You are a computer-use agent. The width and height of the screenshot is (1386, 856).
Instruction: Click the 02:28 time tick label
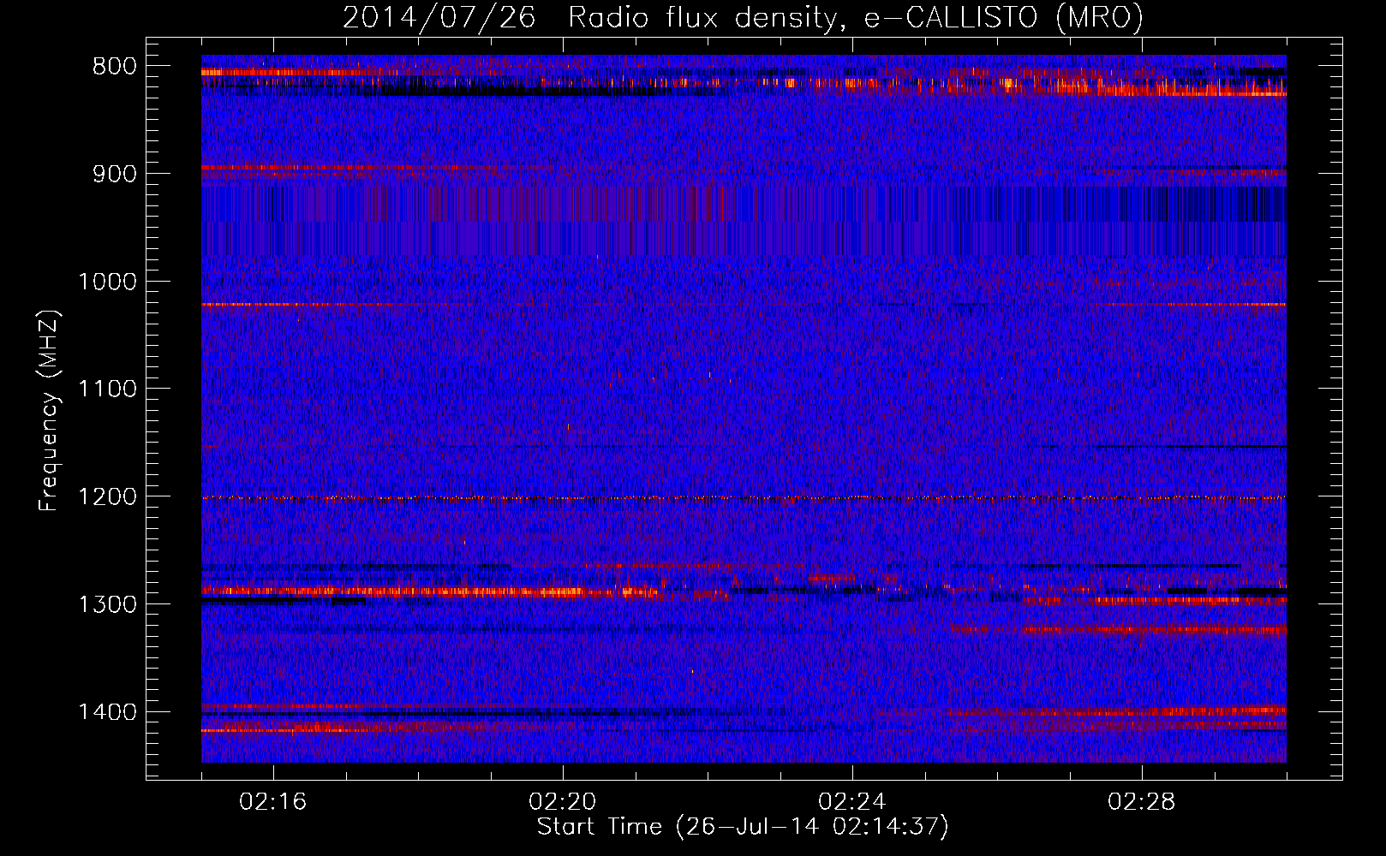tap(1142, 802)
